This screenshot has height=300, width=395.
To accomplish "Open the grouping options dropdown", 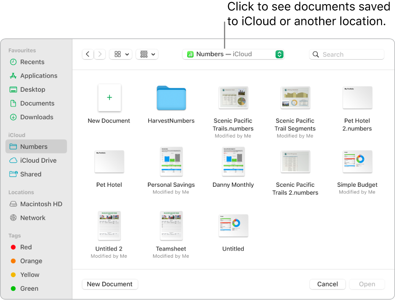I will click(147, 54).
